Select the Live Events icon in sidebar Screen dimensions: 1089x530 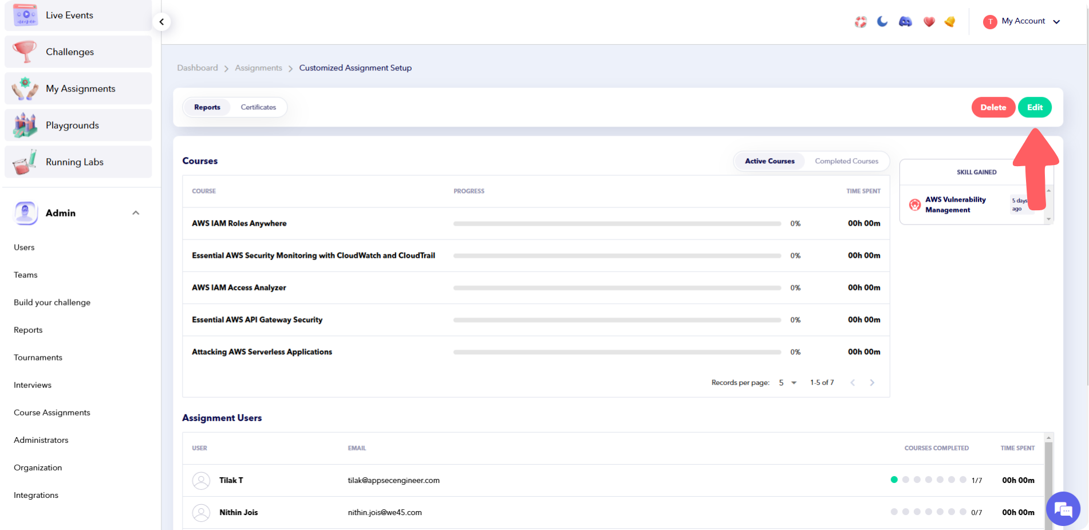pyautogui.click(x=24, y=15)
